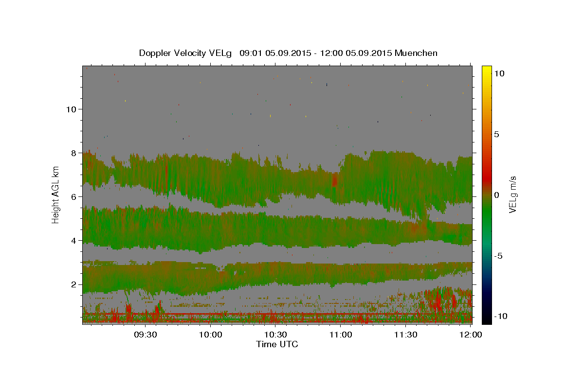The image size is (584, 389).
Task: Click the 09:30 time tick label
Action: point(146,335)
